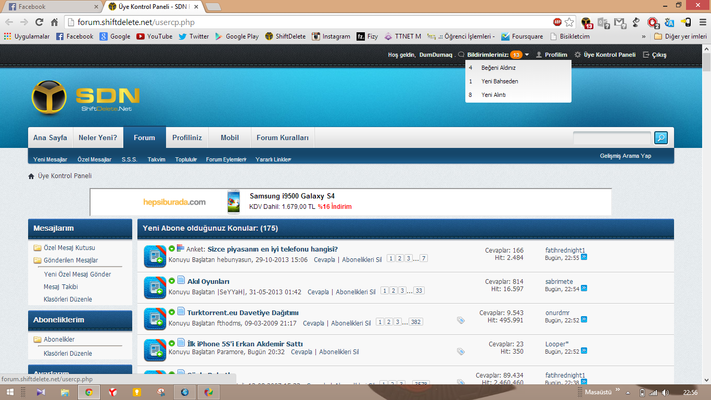711x400 pixels.
Task: Reload the page with the refresh icon
Action: (x=39, y=22)
